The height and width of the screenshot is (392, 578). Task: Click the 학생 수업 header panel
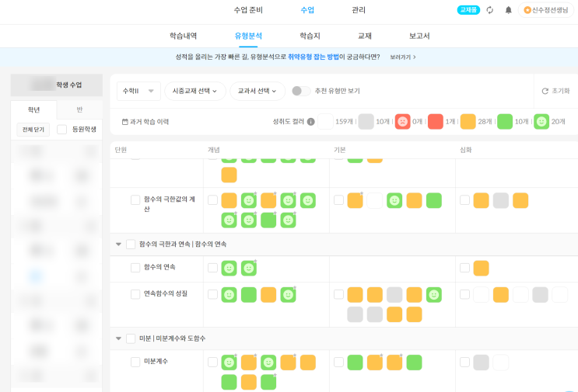point(56,85)
